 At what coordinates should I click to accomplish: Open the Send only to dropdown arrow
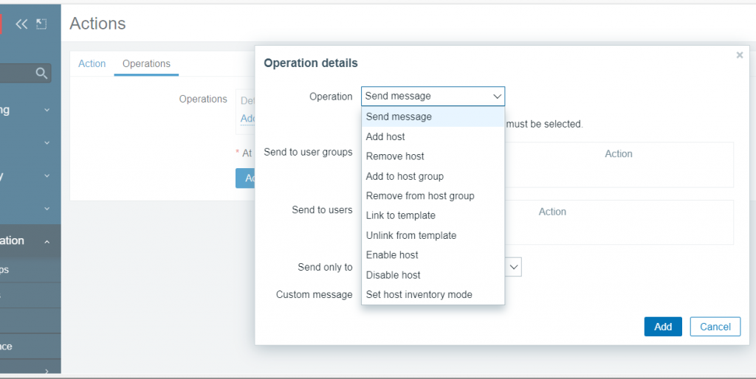click(514, 267)
